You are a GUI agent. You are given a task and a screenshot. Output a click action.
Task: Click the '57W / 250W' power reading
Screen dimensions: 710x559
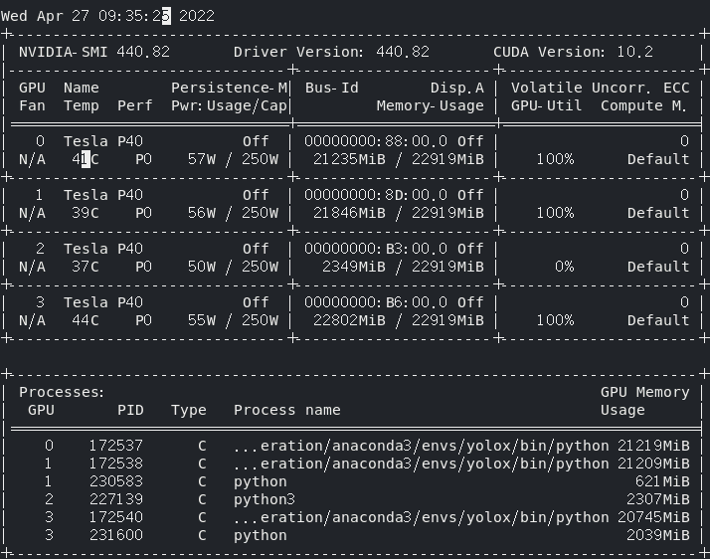tap(233, 159)
